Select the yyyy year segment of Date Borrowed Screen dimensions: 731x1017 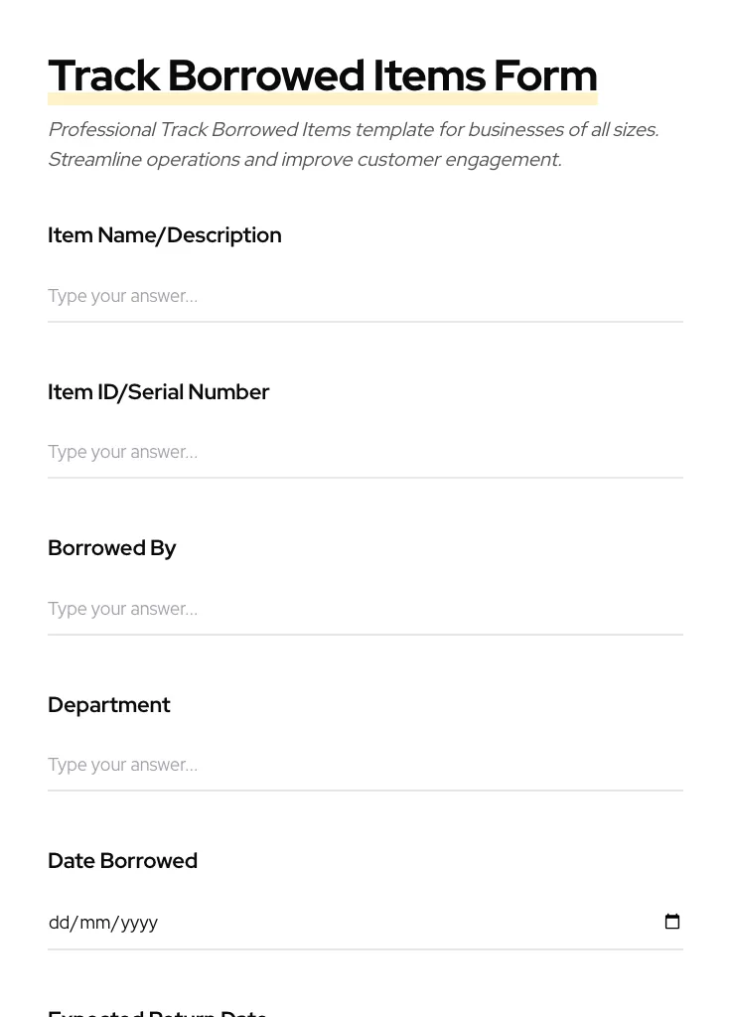(x=139, y=923)
